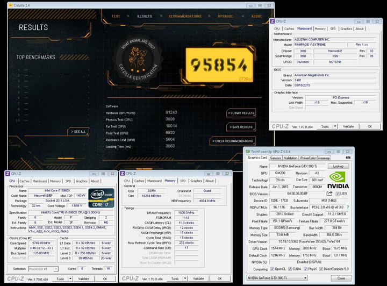Click the GPU-Z title bar icon
This screenshot has width=387, height=286.
click(x=247, y=151)
